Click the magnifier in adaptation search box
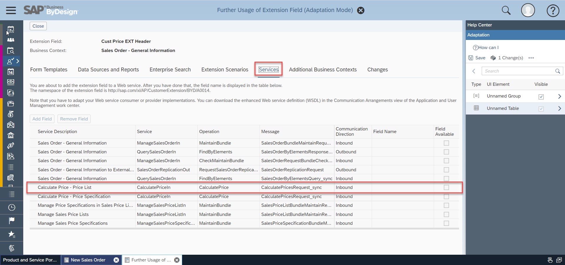 click(557, 71)
